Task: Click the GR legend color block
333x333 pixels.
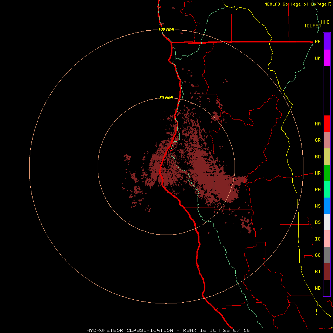Action: click(x=327, y=140)
